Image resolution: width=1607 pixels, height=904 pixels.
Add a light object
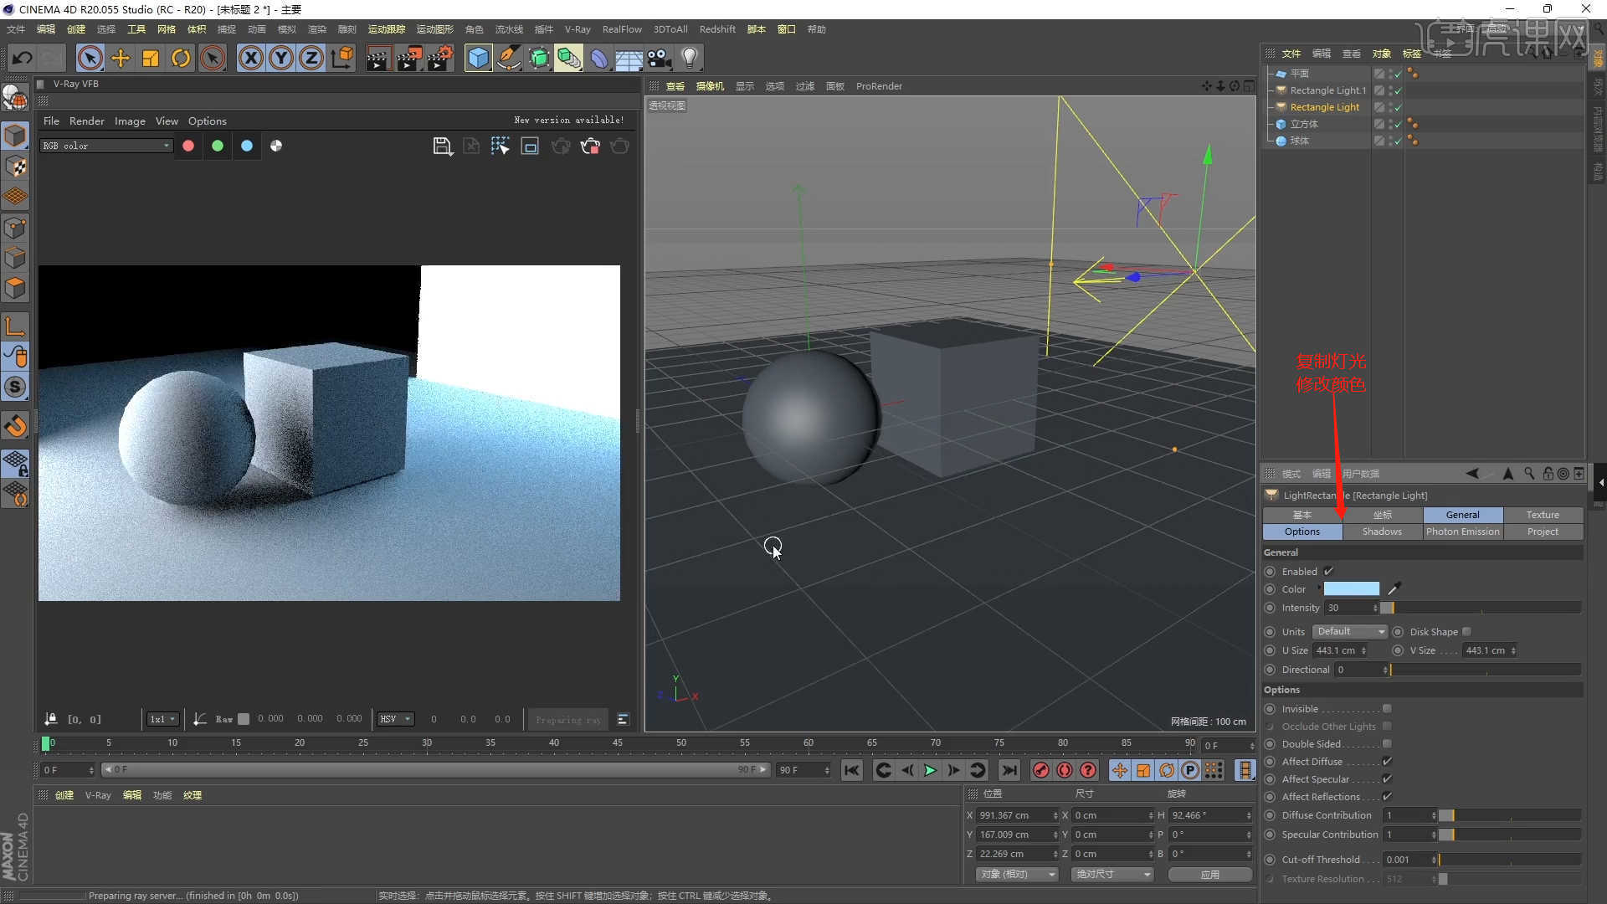click(690, 58)
